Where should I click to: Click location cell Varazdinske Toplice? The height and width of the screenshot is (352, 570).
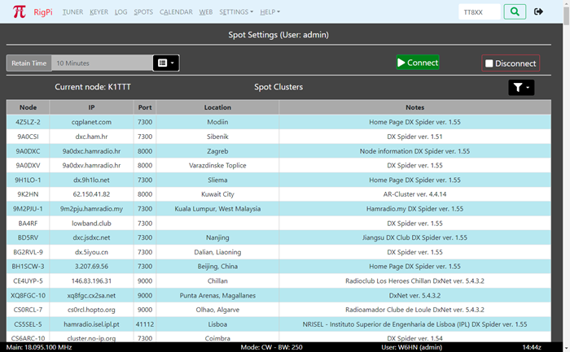tap(217, 165)
